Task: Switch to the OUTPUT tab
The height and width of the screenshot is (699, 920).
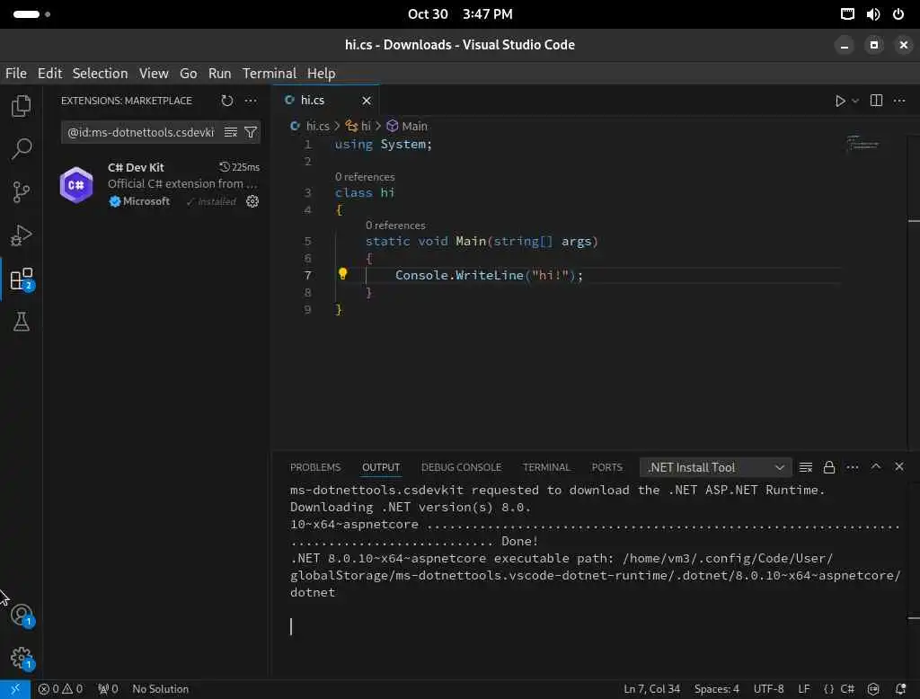Action: coord(381,467)
